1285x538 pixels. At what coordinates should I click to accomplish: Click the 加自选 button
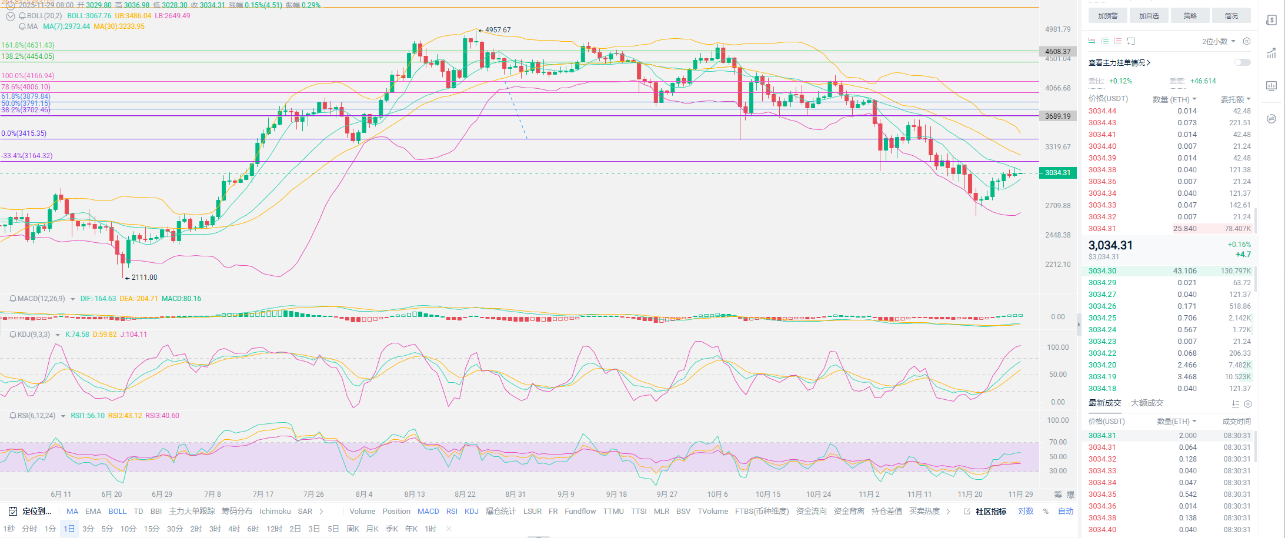[x=1149, y=16]
